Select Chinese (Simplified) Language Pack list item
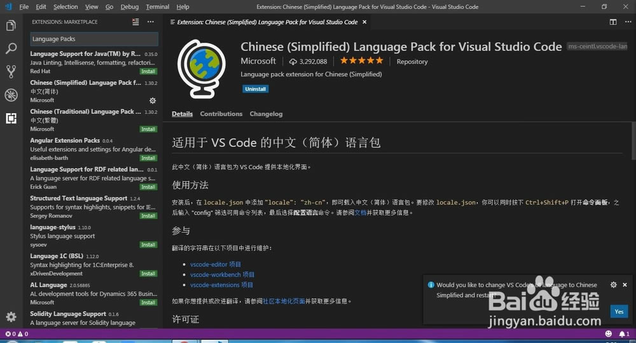636x343 pixels. 93,92
